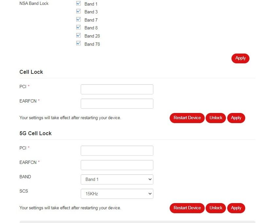Unlock the 5G Cell Lock
The width and height of the screenshot is (256, 223).
216,208
